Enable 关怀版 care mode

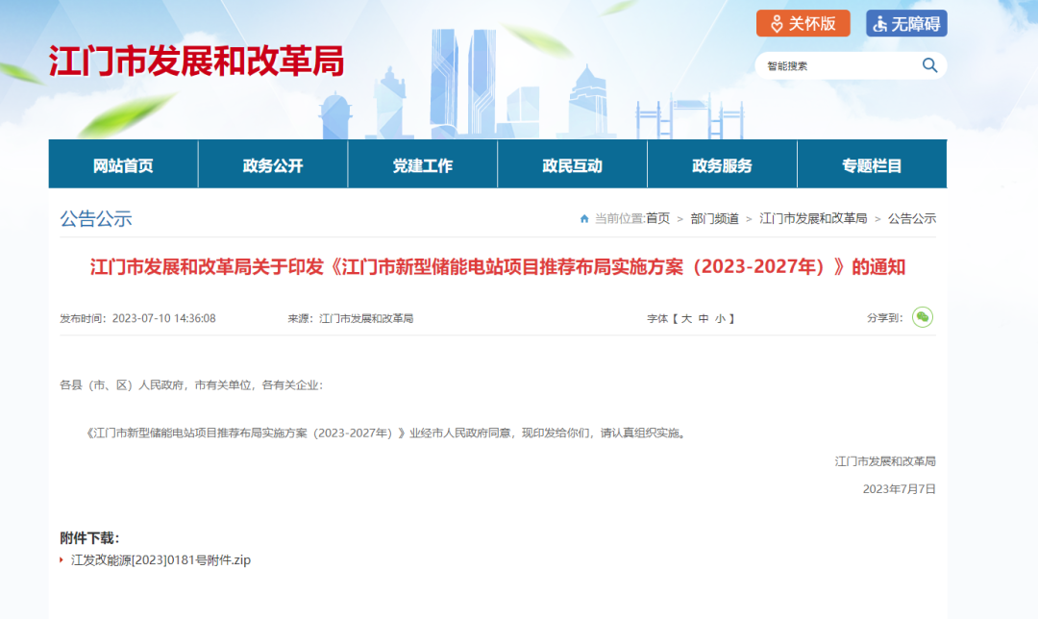803,23
